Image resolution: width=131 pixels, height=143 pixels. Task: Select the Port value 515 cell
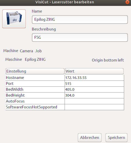[94, 84]
